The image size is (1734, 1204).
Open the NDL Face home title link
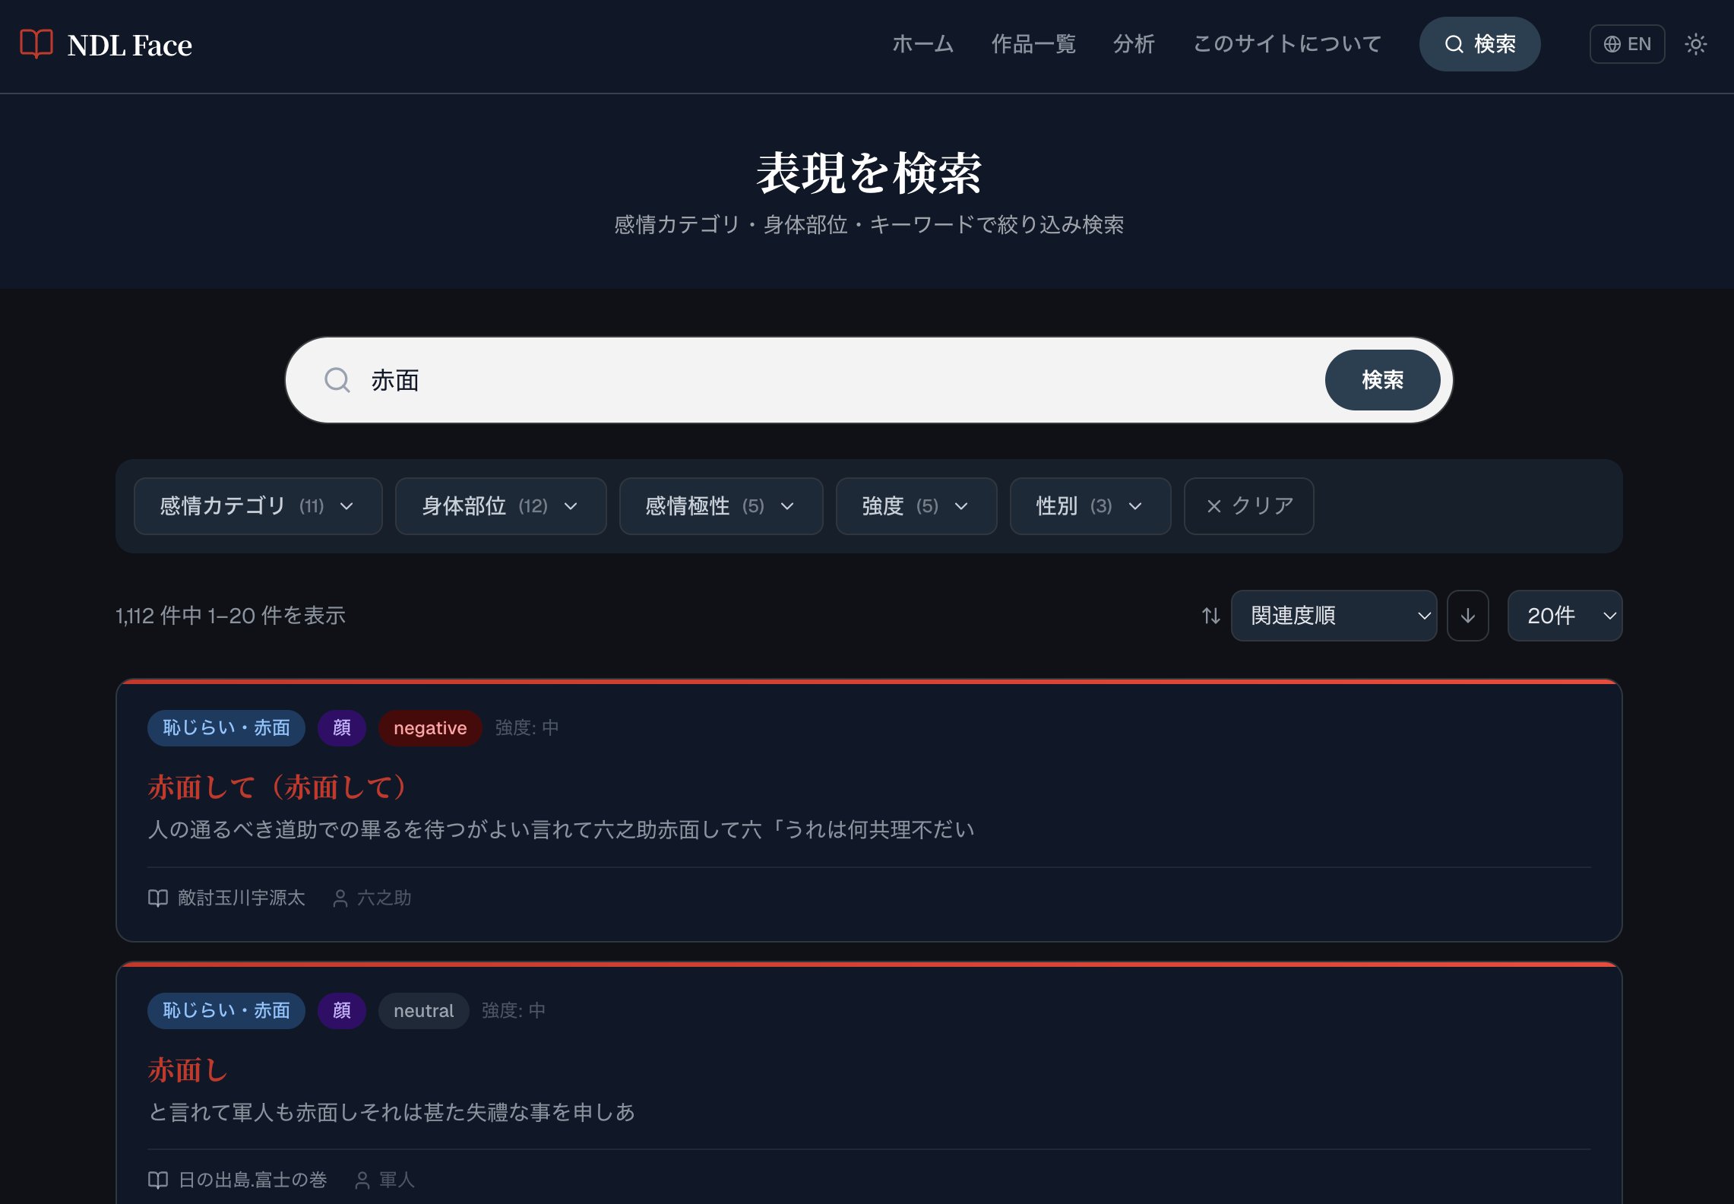129,45
